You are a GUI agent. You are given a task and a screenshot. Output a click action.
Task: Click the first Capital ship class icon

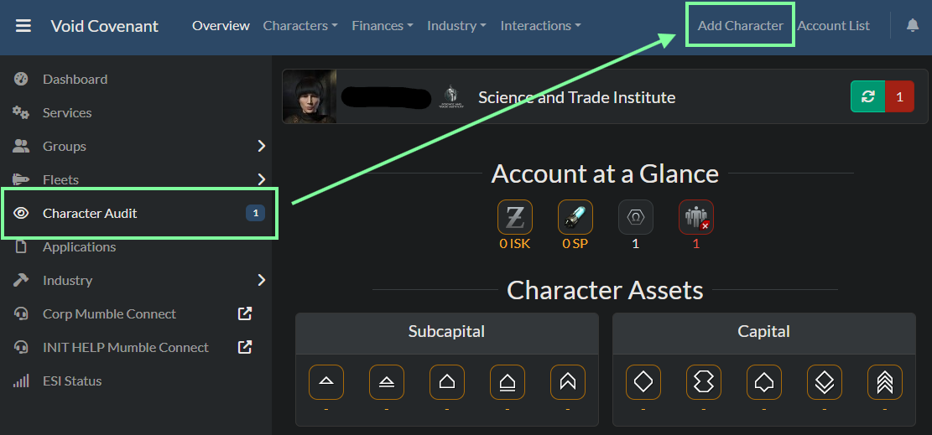tap(643, 382)
